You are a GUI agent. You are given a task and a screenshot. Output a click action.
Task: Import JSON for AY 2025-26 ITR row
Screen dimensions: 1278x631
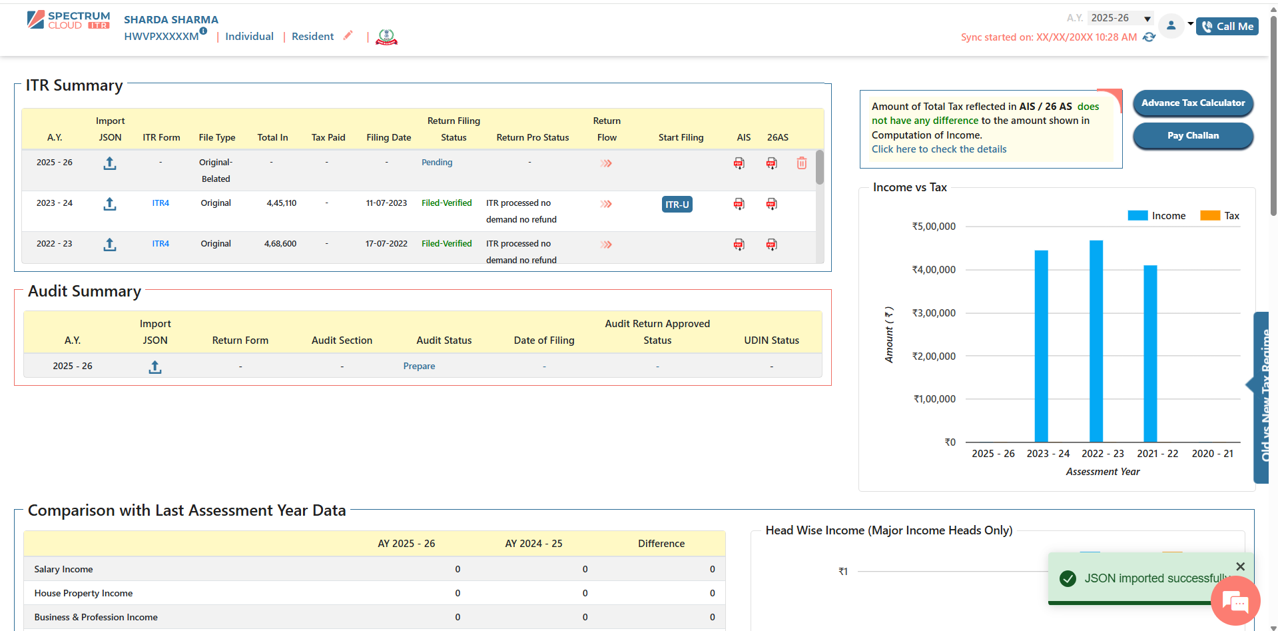tap(110, 163)
